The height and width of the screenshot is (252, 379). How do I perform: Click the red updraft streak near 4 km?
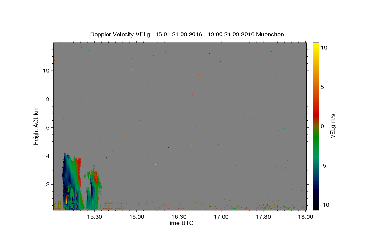click(x=79, y=170)
